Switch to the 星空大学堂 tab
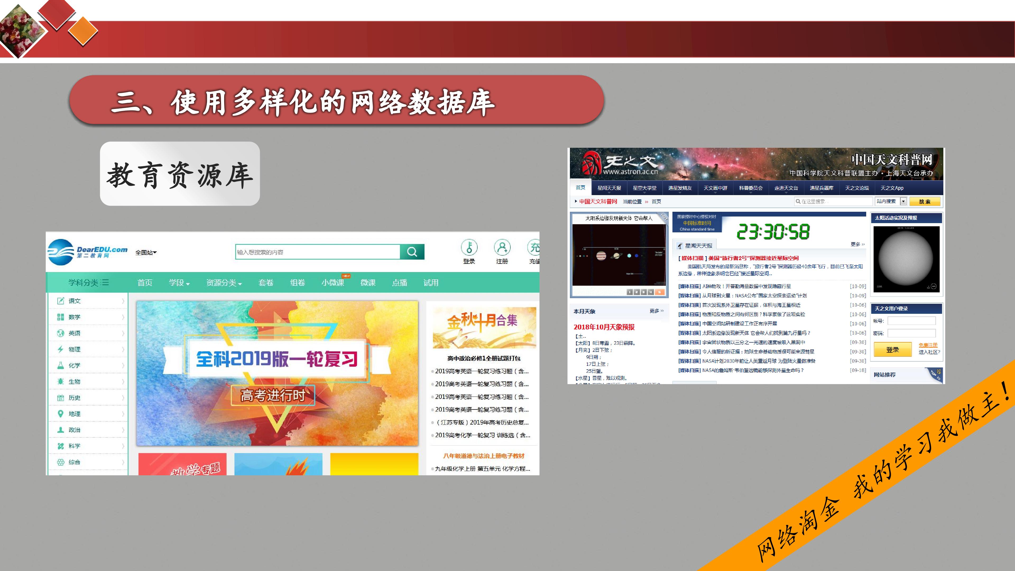The width and height of the screenshot is (1015, 571). tap(645, 188)
